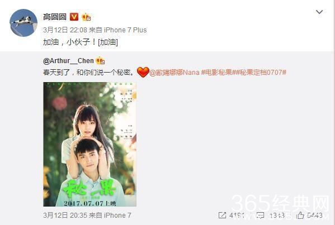Click the original post's iPhone 7 source
Image resolution: width=335 pixels, height=225 pixels.
[117, 215]
